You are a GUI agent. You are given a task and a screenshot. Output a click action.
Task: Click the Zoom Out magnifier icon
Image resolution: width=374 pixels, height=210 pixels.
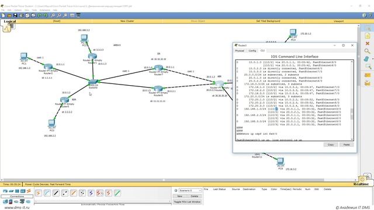(x=65, y=16)
